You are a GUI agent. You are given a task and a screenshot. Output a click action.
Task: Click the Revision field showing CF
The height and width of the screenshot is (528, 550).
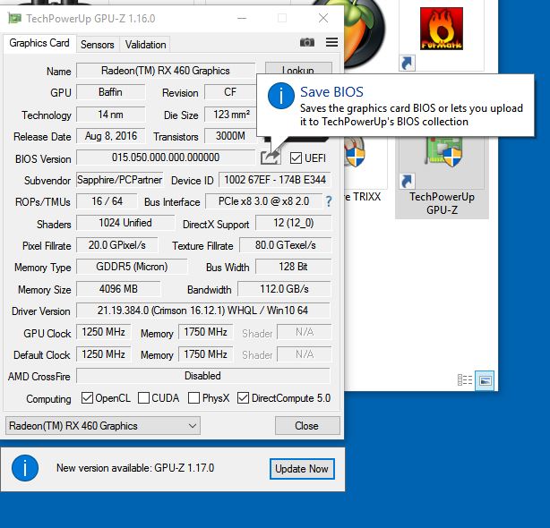tap(230, 92)
